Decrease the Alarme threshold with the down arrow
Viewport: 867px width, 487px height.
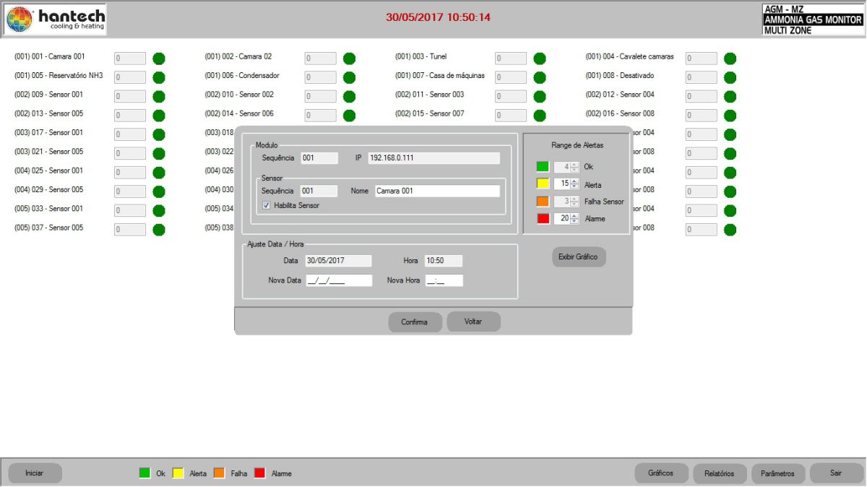tap(574, 221)
